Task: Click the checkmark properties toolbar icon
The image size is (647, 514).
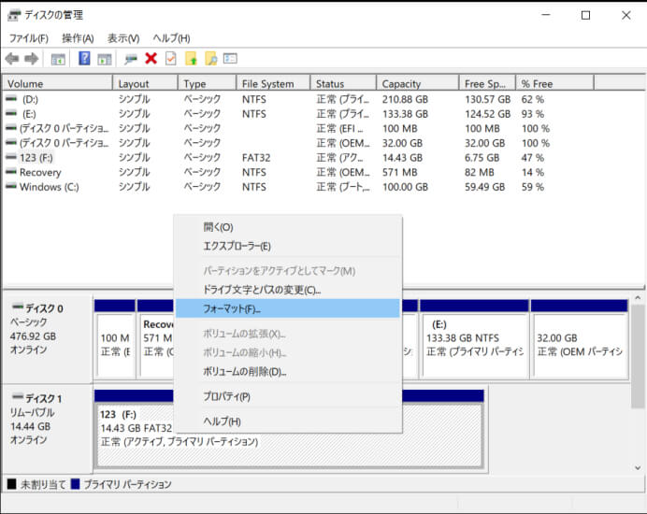Action: pyautogui.click(x=171, y=59)
